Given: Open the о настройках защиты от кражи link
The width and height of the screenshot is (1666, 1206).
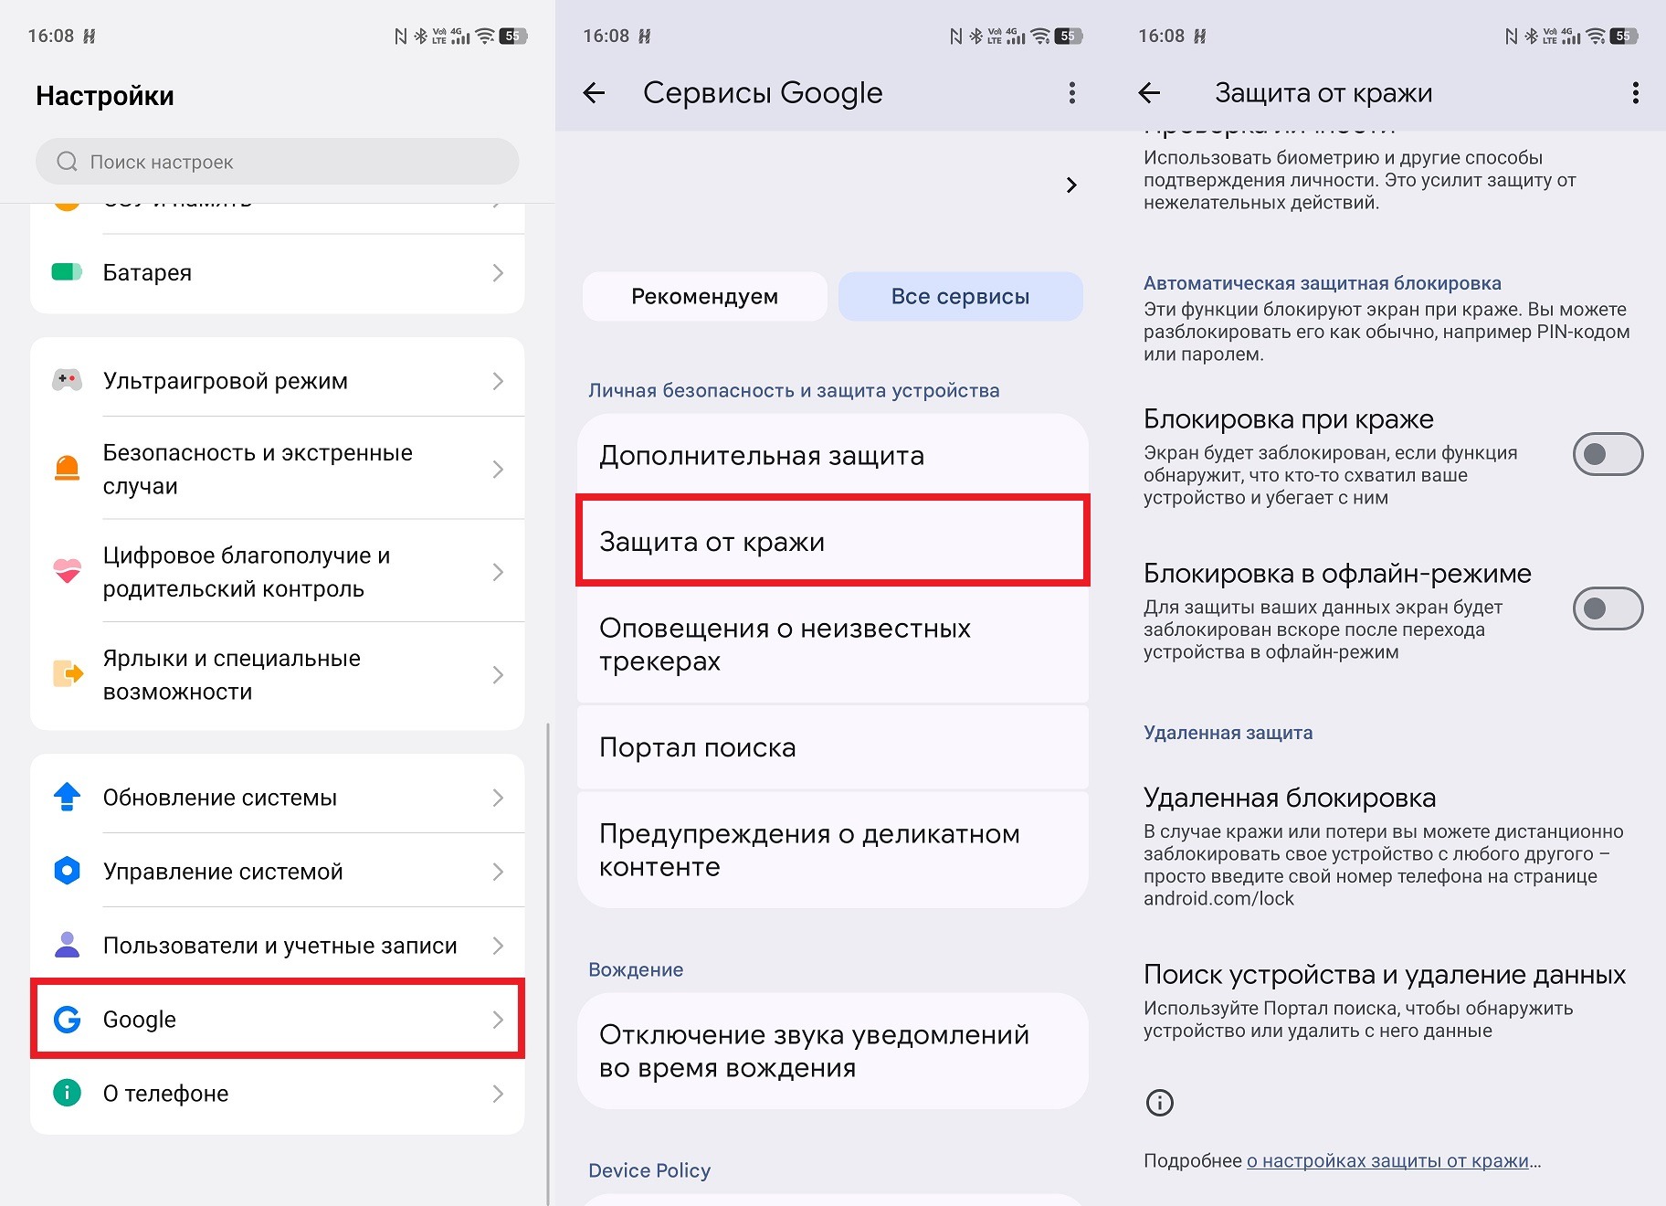Looking at the screenshot, I should 1387,1160.
